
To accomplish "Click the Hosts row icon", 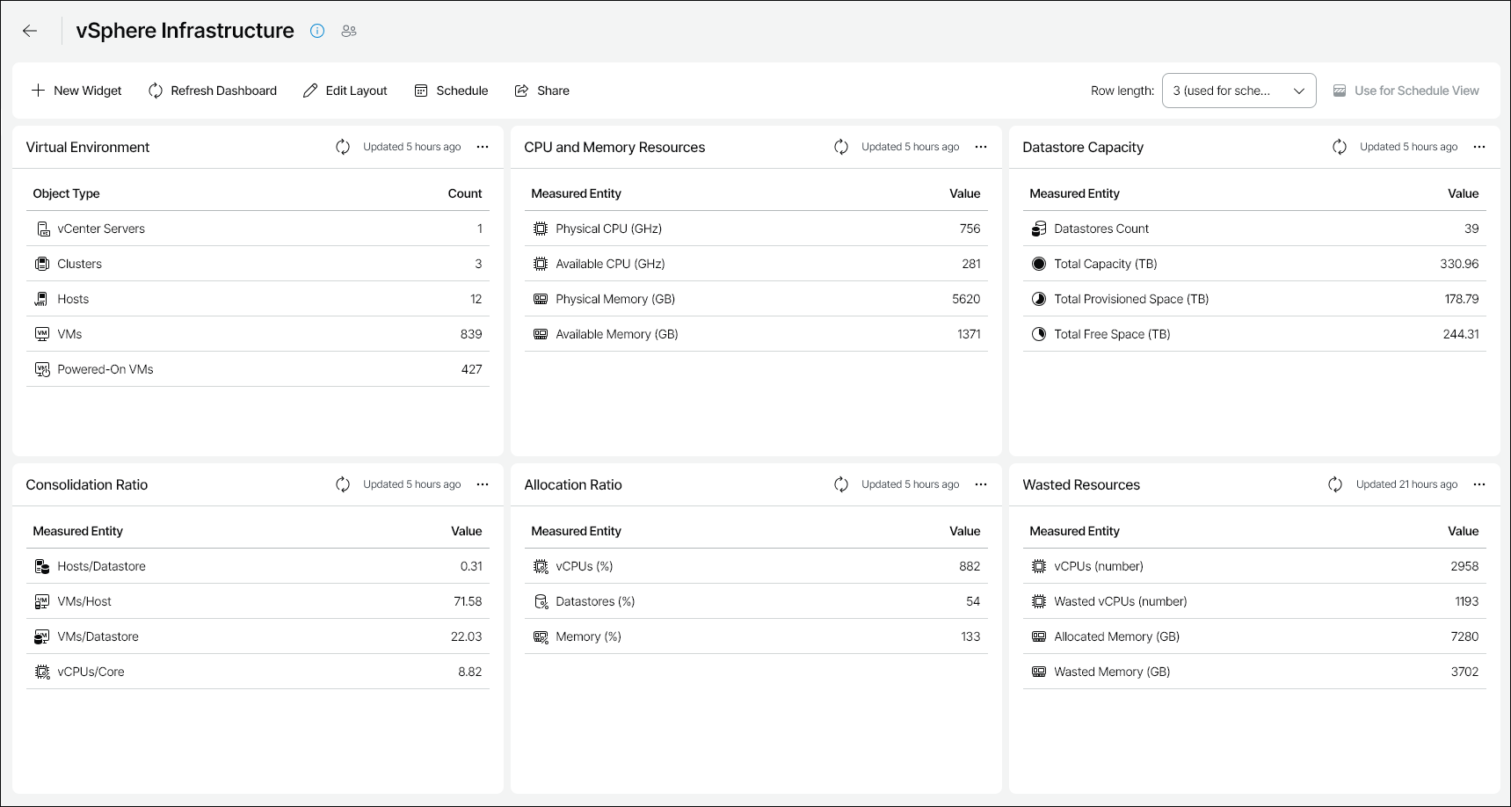I will point(42,299).
